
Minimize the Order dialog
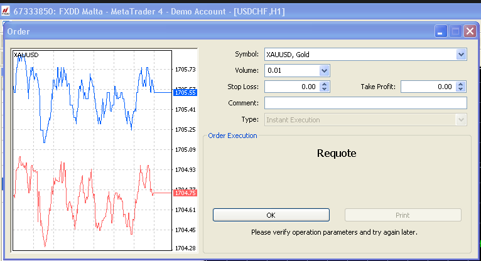[x=442, y=31]
